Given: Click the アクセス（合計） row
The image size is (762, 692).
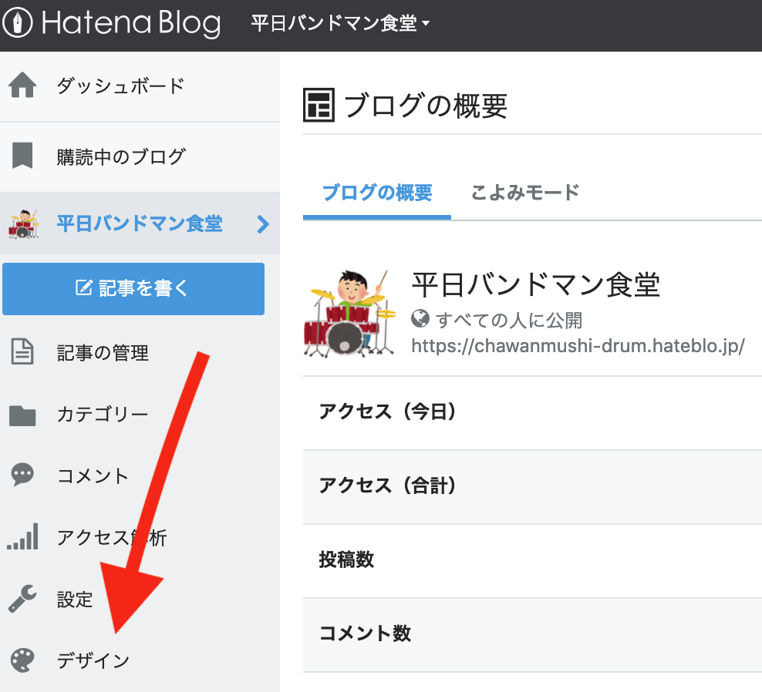Looking at the screenshot, I should coord(533,486).
